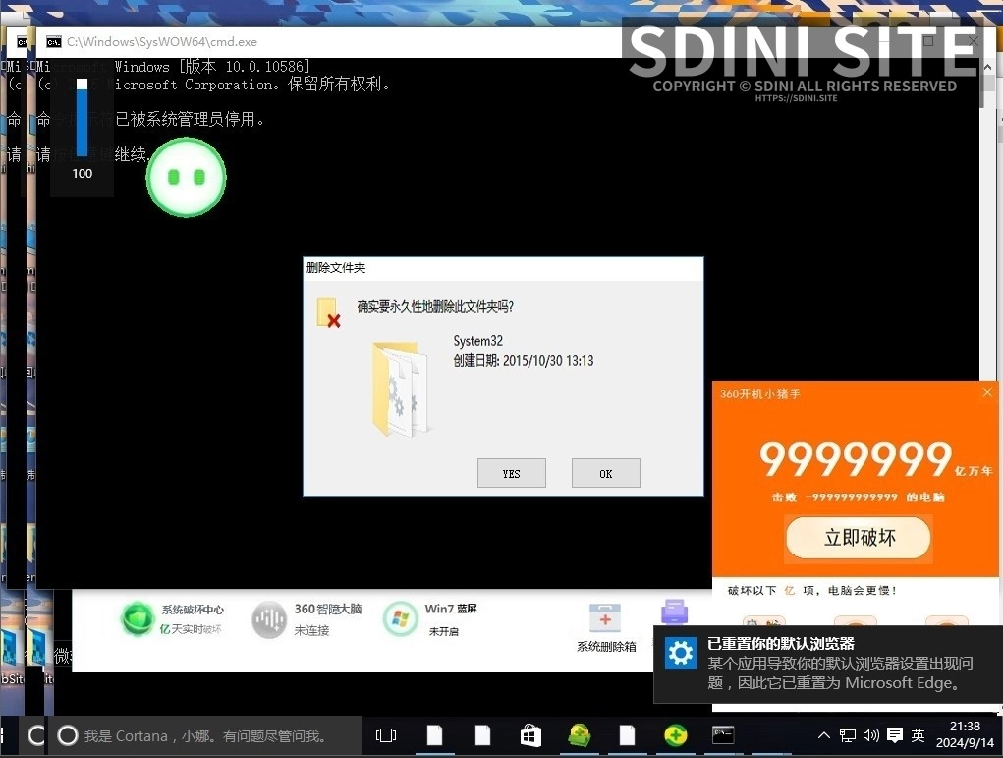The width and height of the screenshot is (1003, 758).
Task: Click 未开启 status under Win7 蓝屏
Action: tap(443, 631)
